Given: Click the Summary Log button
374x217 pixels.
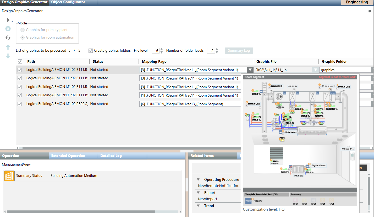Looking at the screenshot, I should click(x=239, y=51).
